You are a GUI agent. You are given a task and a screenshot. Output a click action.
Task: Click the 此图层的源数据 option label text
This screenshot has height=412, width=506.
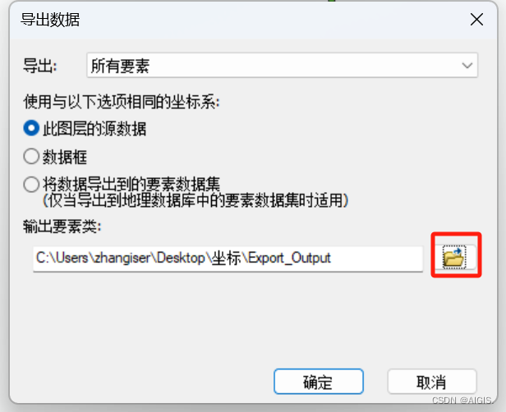(x=94, y=129)
